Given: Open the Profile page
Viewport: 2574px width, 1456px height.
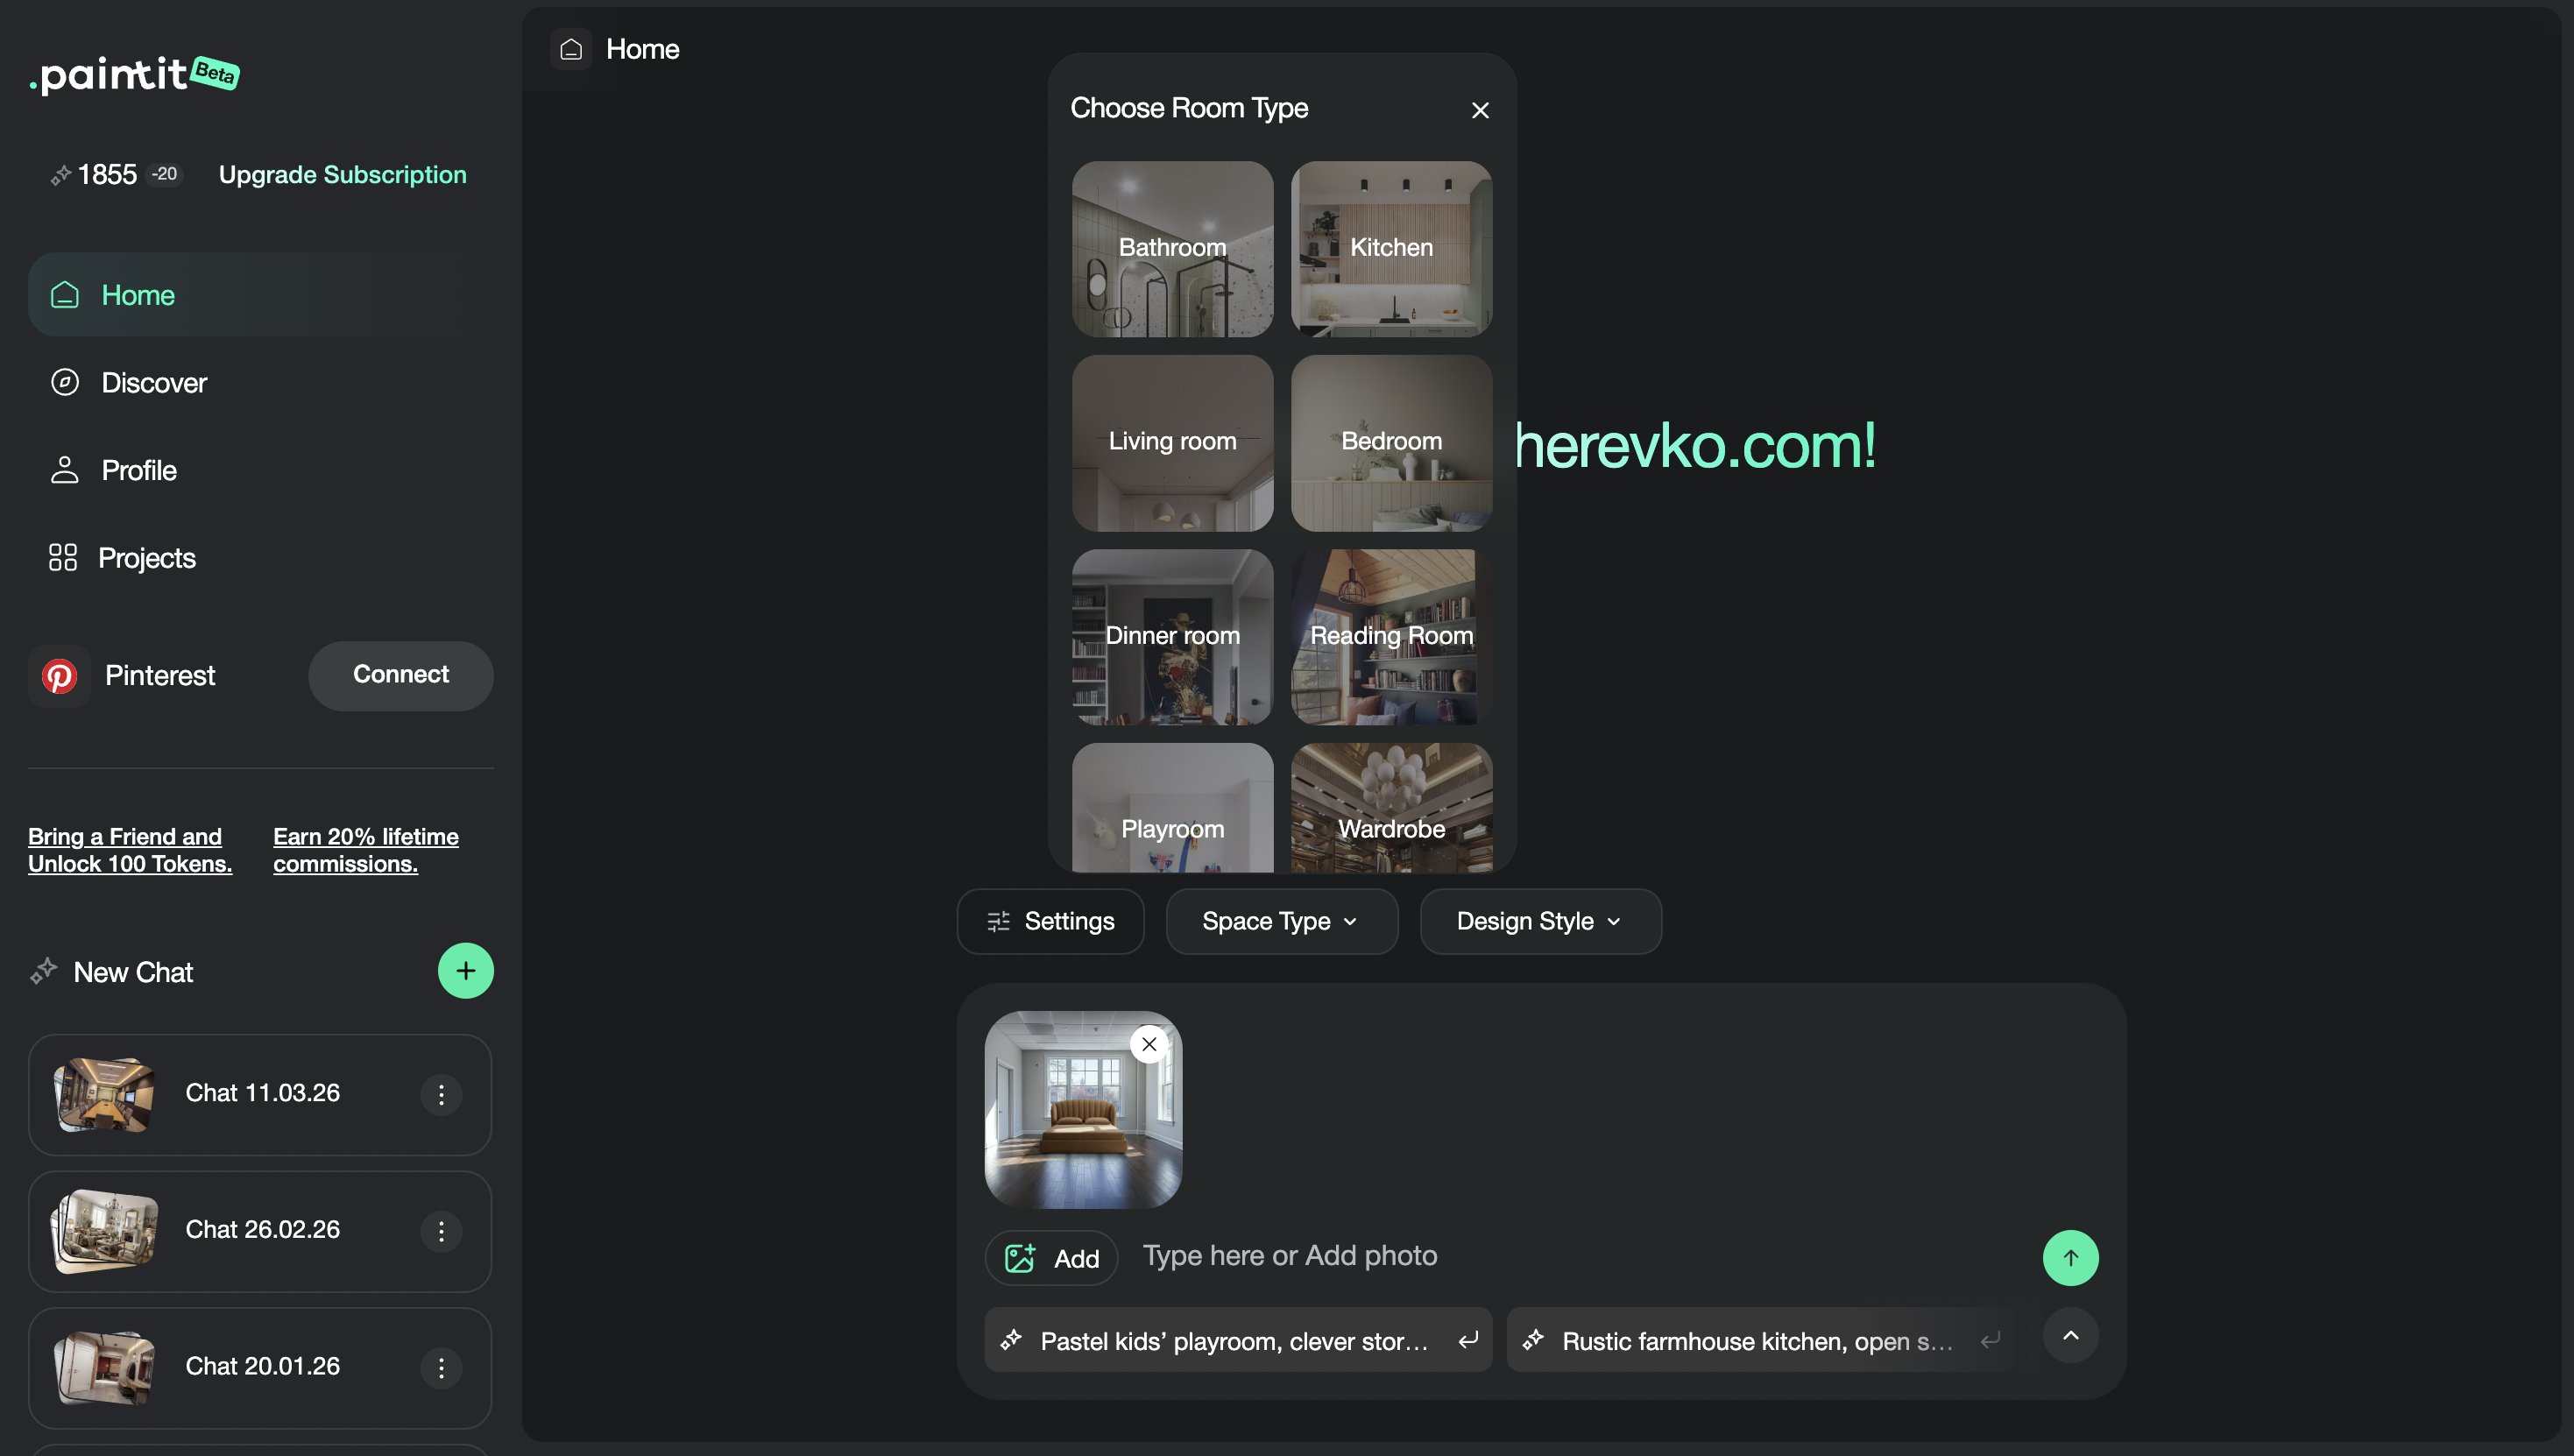Looking at the screenshot, I should [139, 470].
